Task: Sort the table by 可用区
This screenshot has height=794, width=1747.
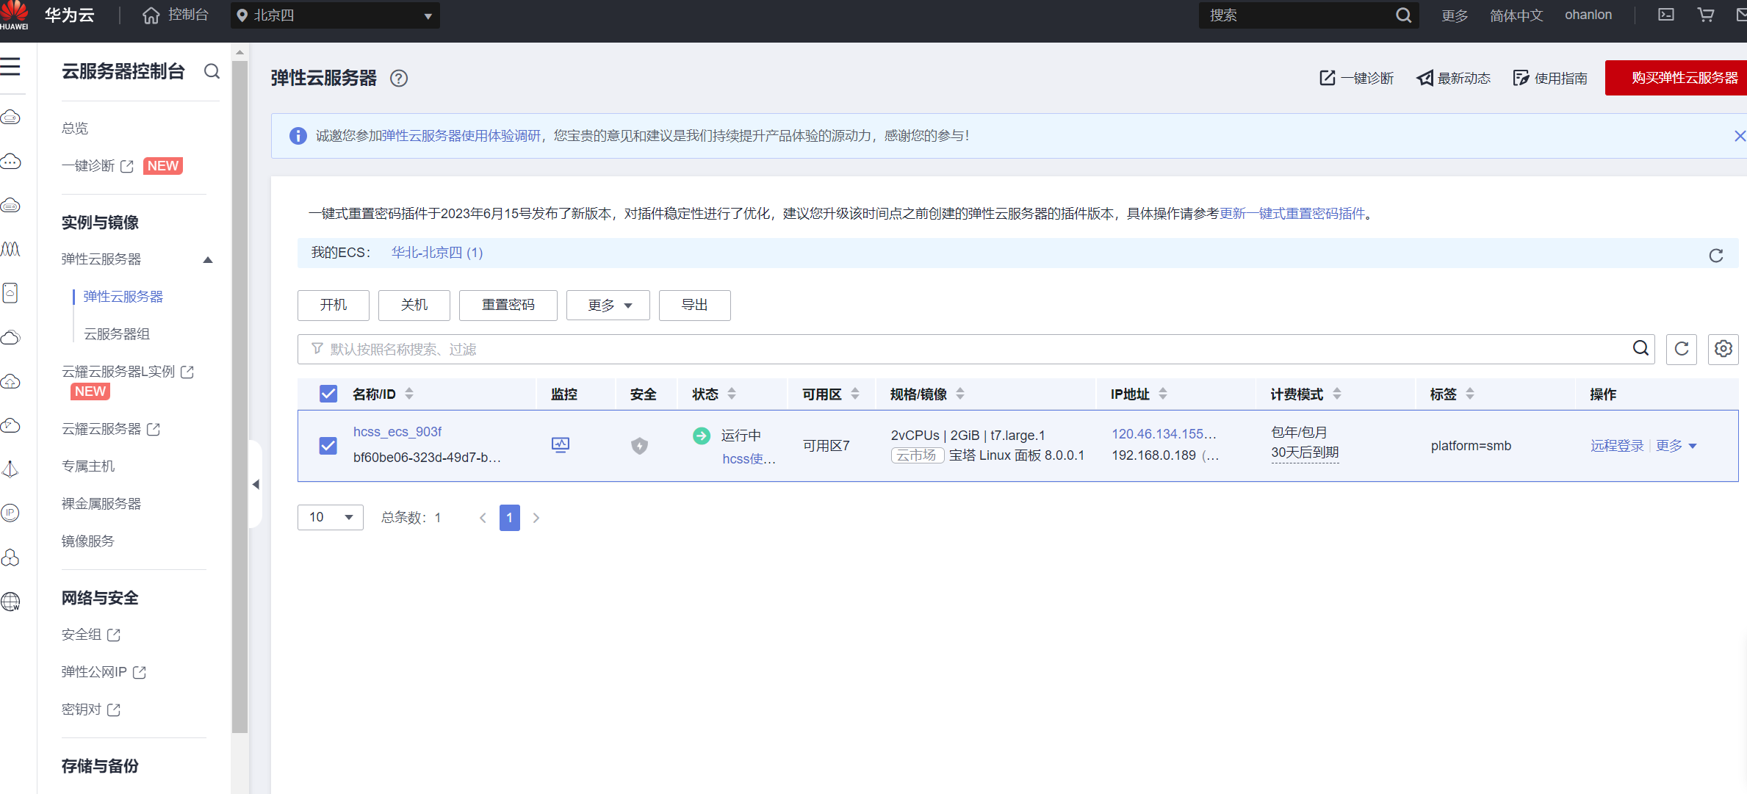Action: (x=855, y=394)
